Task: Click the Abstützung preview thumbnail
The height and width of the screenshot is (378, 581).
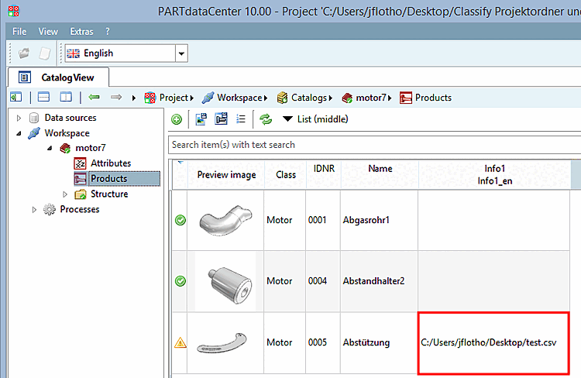Action: pyautogui.click(x=222, y=343)
